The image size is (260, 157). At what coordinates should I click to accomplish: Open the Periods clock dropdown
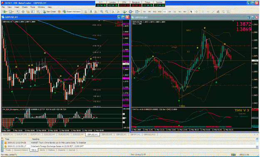click(x=131, y=12)
